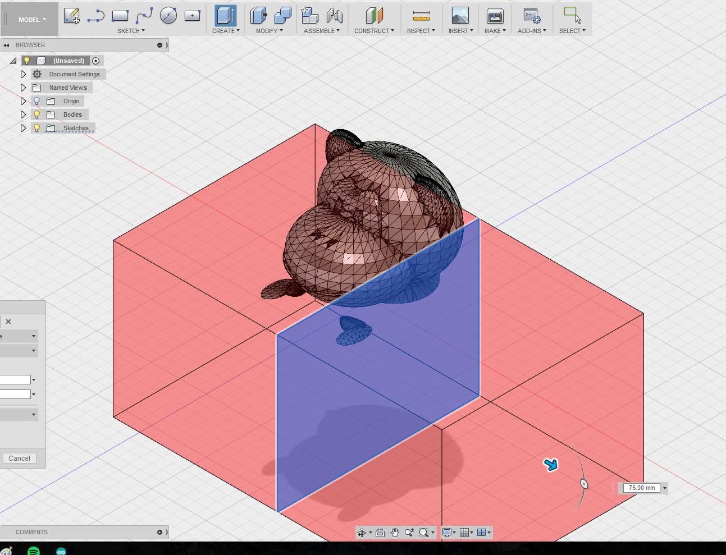This screenshot has height=555, width=726.
Task: Expand Document Settings tree node
Action: coord(23,74)
